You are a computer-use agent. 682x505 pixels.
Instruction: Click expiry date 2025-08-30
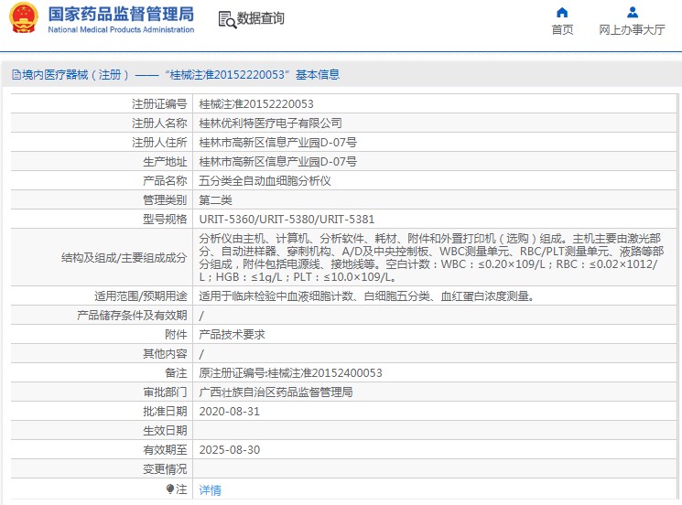click(229, 450)
